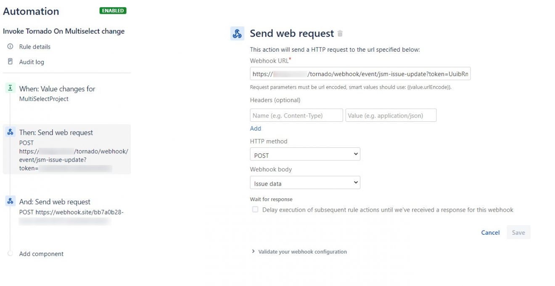Click the Save button
Viewport: 555px width, 286px height.
tap(518, 232)
